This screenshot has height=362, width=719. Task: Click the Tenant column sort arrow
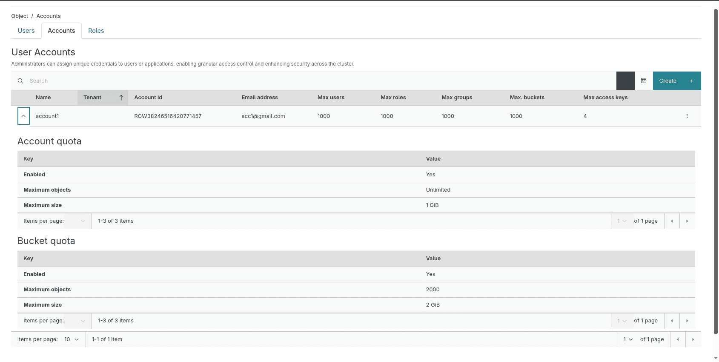[x=121, y=98]
